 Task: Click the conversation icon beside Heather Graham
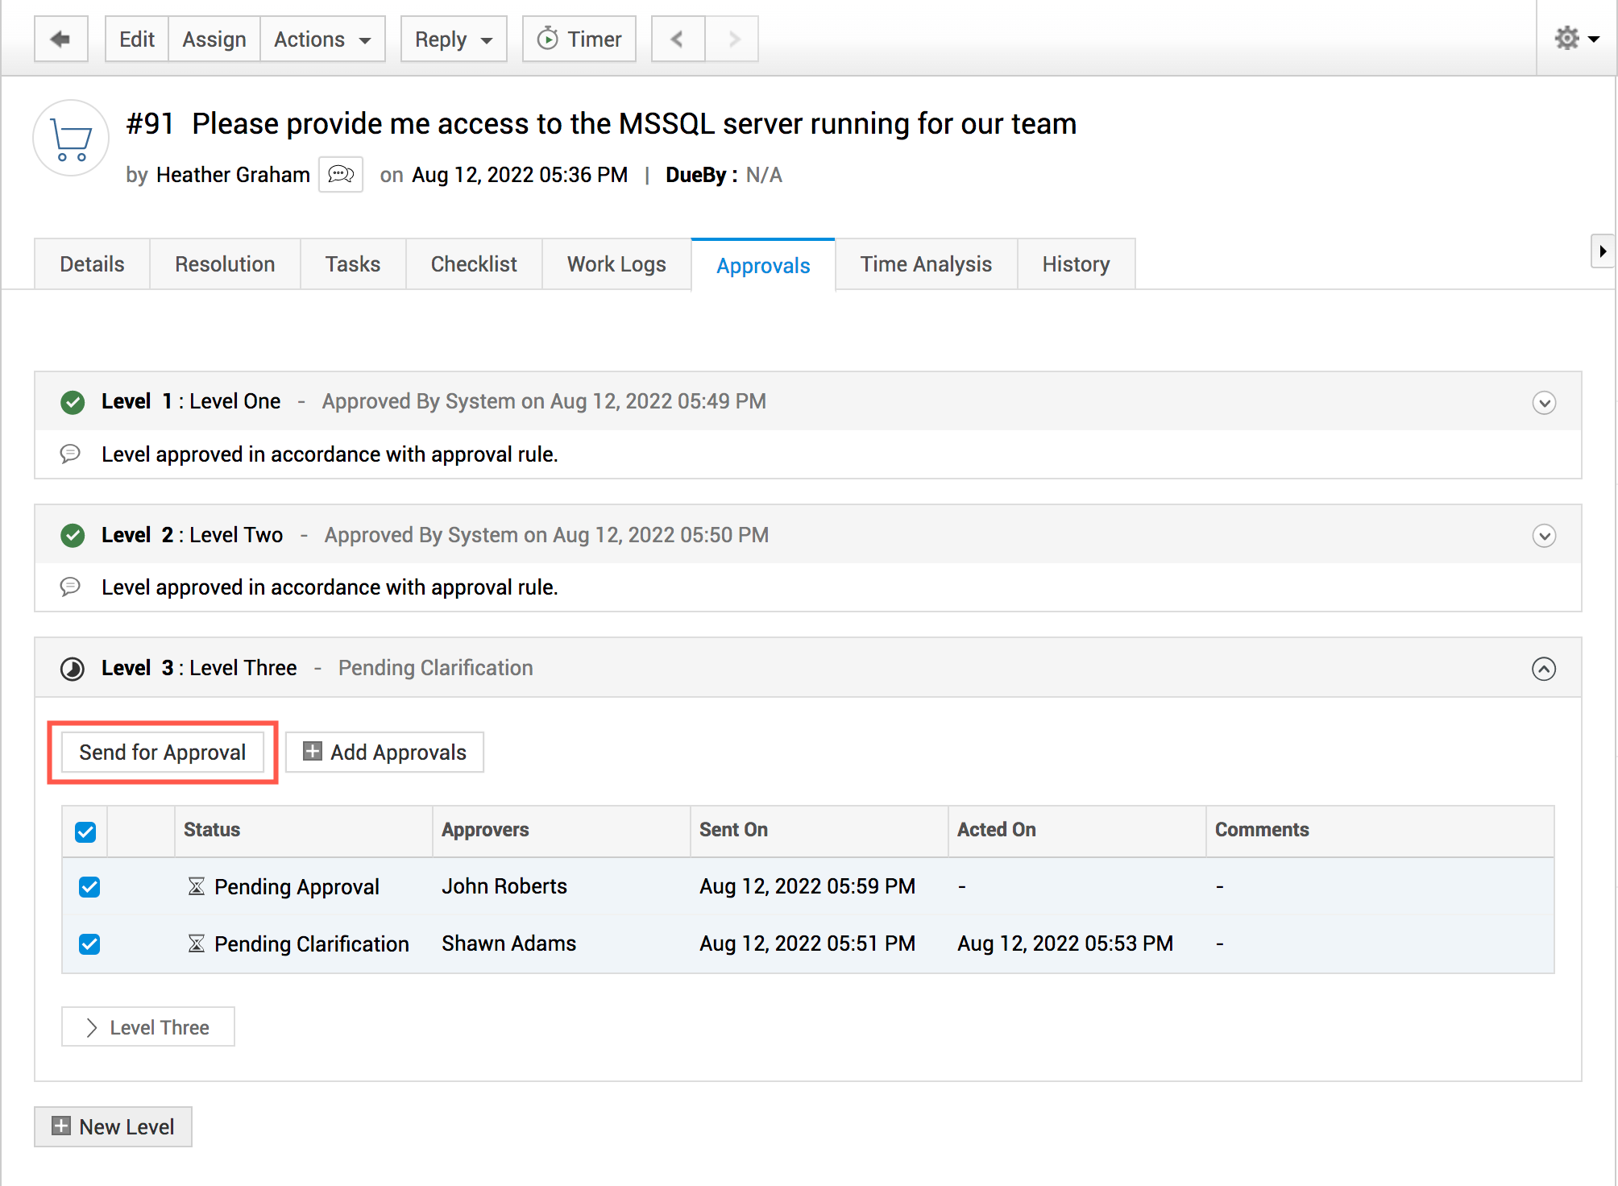tap(341, 175)
